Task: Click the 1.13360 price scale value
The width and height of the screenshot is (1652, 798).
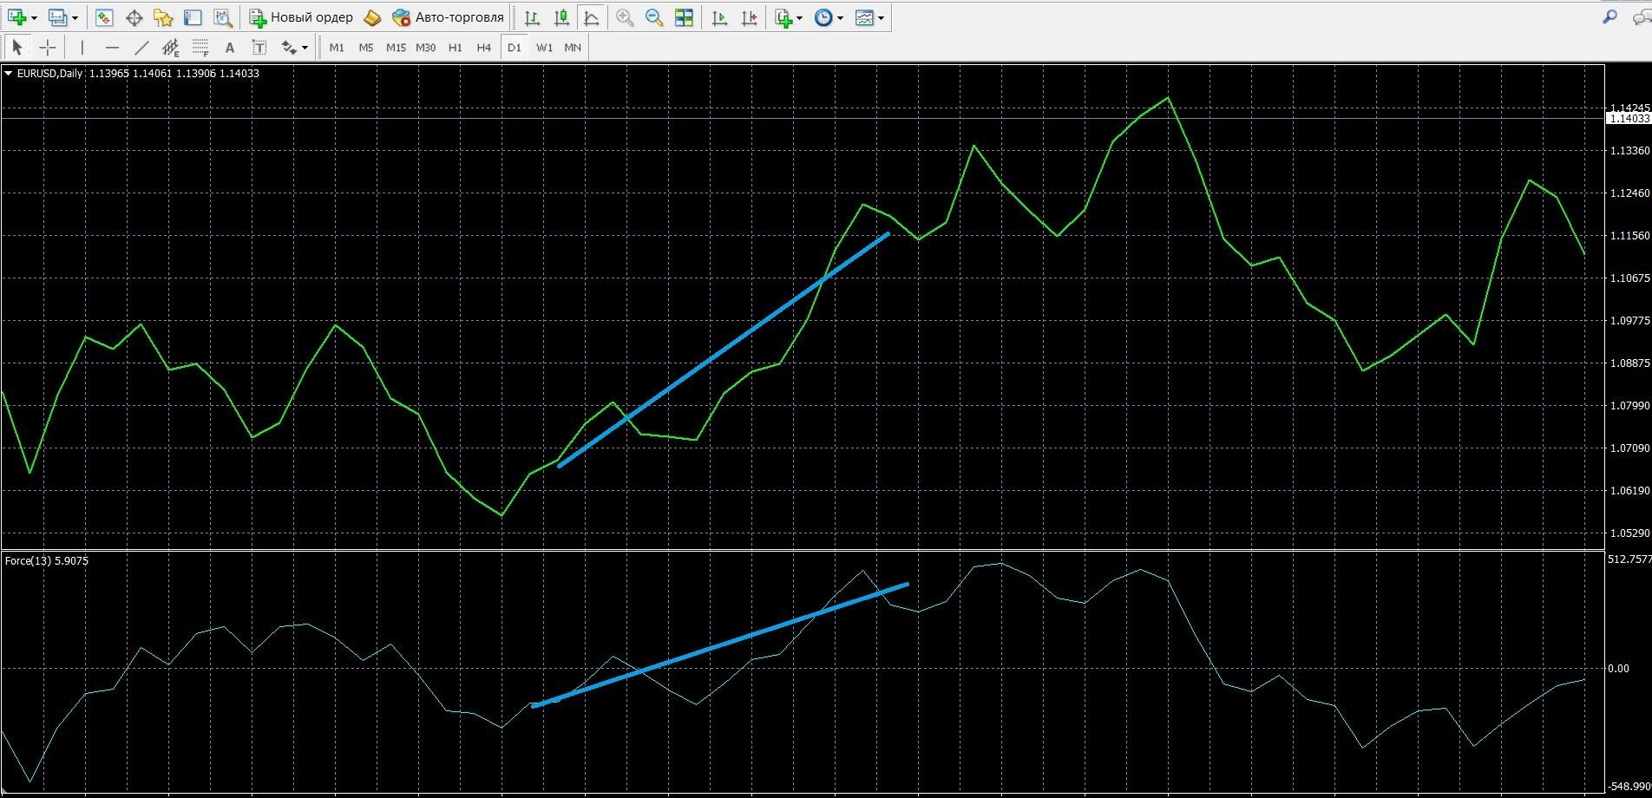Action: pyautogui.click(x=1629, y=151)
